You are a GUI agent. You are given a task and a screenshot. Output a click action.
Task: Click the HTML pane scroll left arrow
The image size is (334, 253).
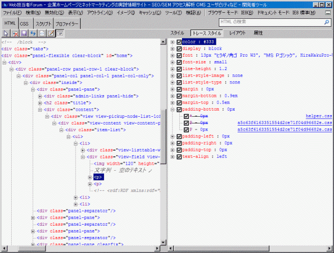coord(4,249)
